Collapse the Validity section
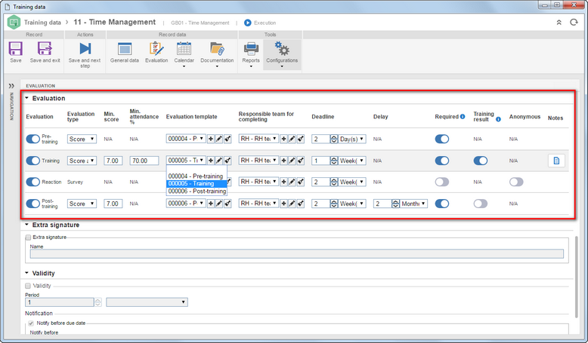Viewport: 588px width, 343px height. click(26, 273)
